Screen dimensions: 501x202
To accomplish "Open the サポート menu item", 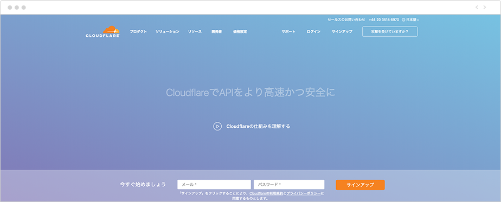I will point(288,31).
